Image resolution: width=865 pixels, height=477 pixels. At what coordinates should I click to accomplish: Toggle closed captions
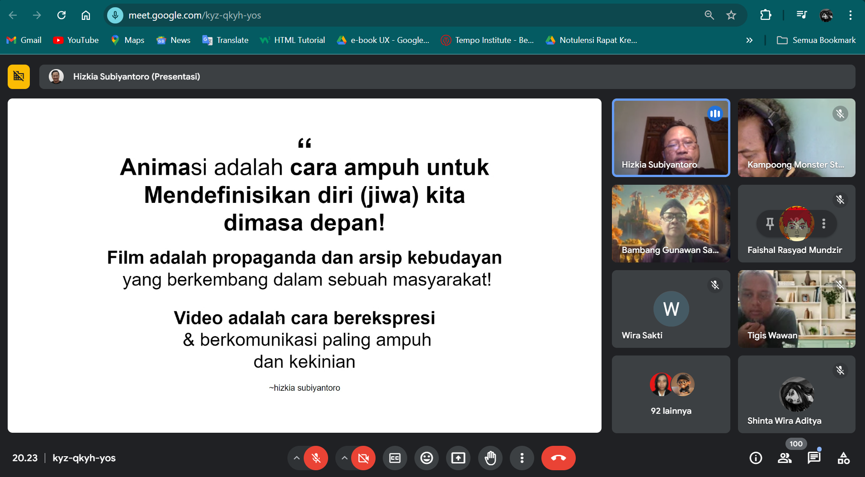[395, 458]
